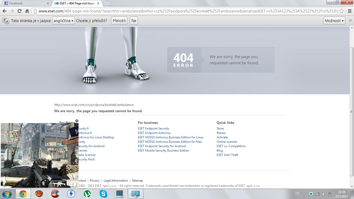The height and width of the screenshot is (199, 354).
Task: Open the Windows Start menu
Action: point(6,194)
